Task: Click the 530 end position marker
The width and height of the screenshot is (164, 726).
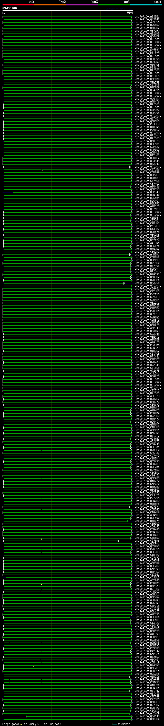Action: (129, 13)
